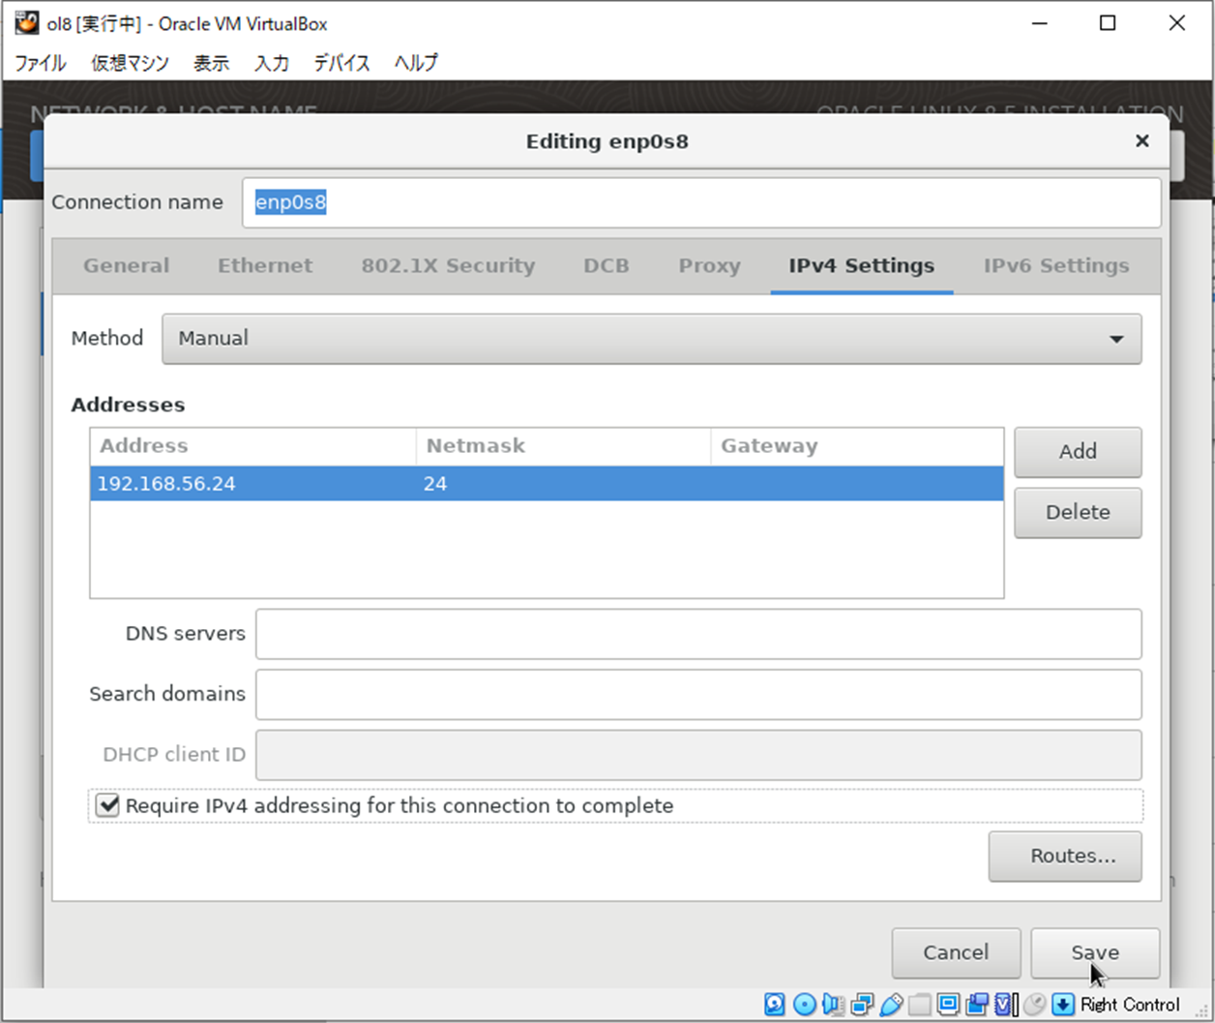Open the 仮想マシン menu
Screen dimensions: 1215x1023
tap(130, 63)
